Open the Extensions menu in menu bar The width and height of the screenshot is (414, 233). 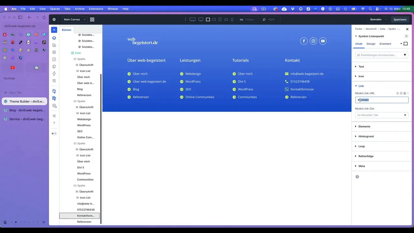(x=96, y=9)
